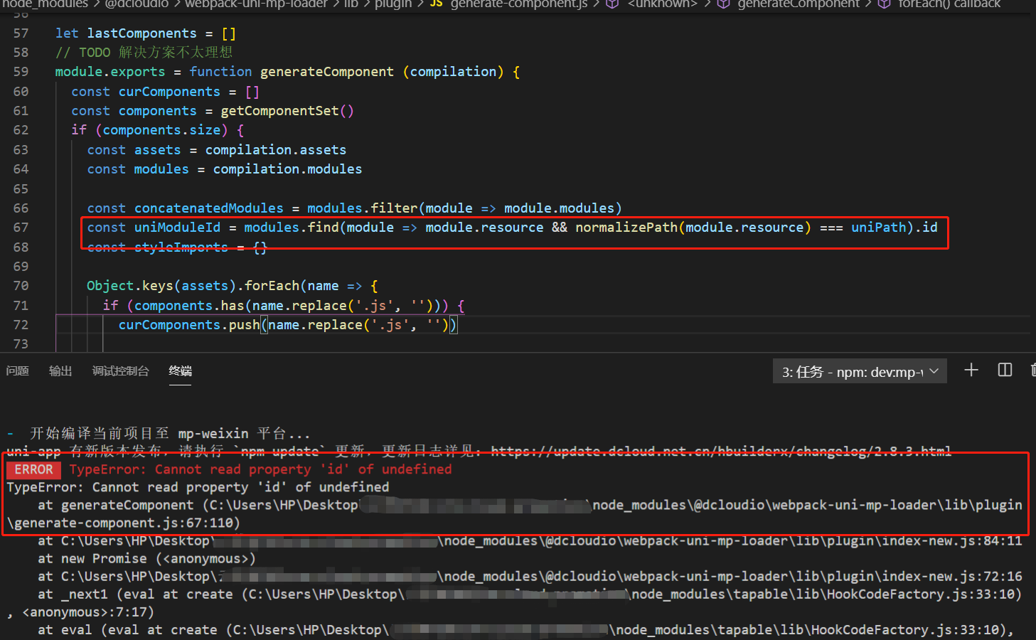This screenshot has height=640, width=1036.
Task: Open the 调试控制台 tab
Action: point(120,370)
